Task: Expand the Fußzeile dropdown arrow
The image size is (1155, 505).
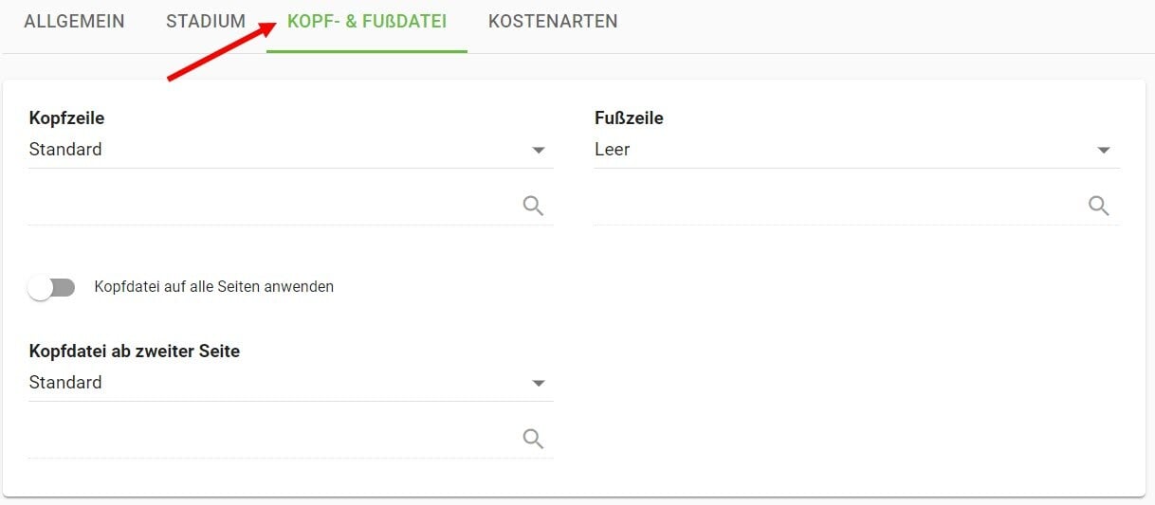Action: (x=1104, y=150)
